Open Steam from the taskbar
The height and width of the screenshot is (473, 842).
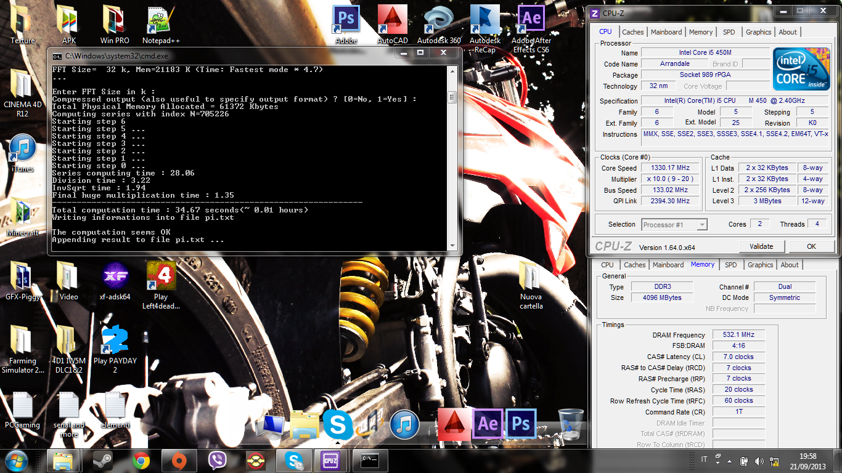tap(102, 461)
